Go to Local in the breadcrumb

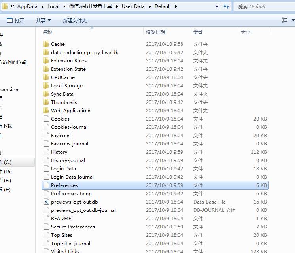pos(53,6)
